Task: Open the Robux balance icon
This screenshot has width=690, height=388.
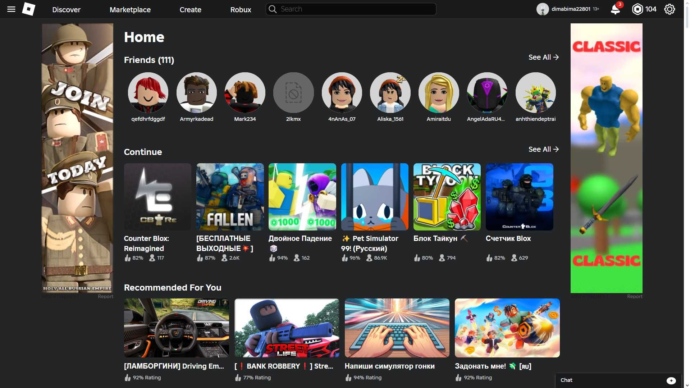Action: click(637, 9)
